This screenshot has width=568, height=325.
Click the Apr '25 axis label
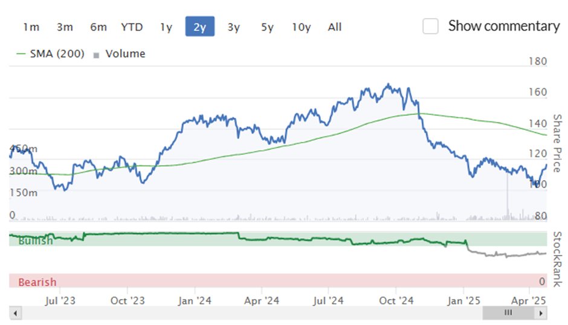click(x=529, y=301)
